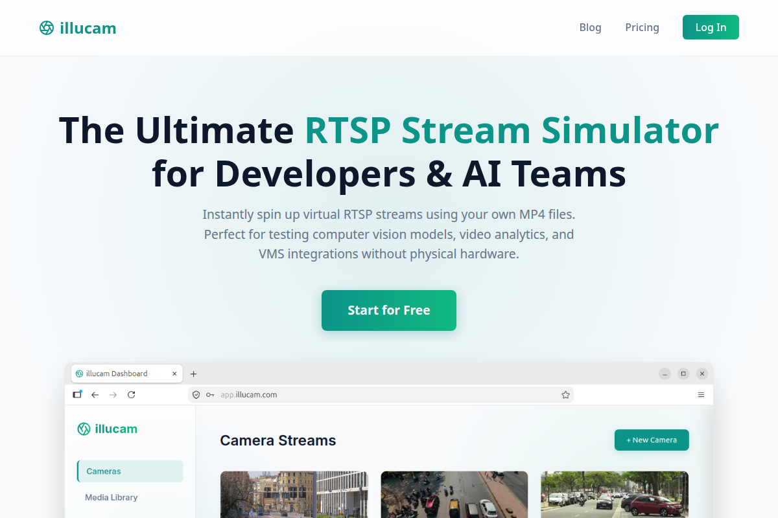The width and height of the screenshot is (778, 518).
Task: Minimize the embedded browser window
Action: pos(665,374)
